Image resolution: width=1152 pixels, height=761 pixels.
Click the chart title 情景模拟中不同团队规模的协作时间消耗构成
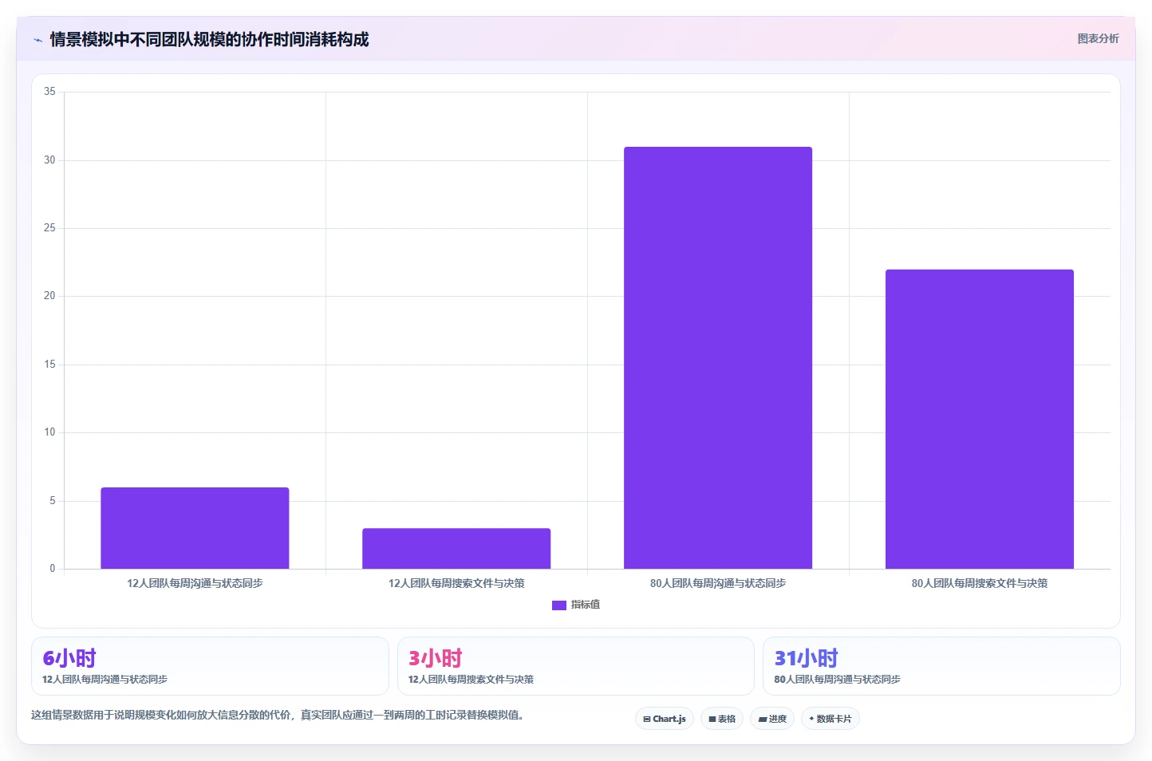(209, 40)
